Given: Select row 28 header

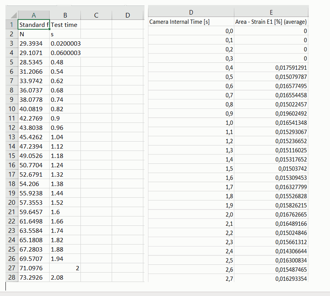Looking at the screenshot, I should [x=12, y=277].
